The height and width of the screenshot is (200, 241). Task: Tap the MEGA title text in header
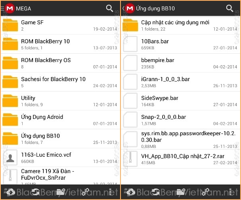tap(23, 9)
